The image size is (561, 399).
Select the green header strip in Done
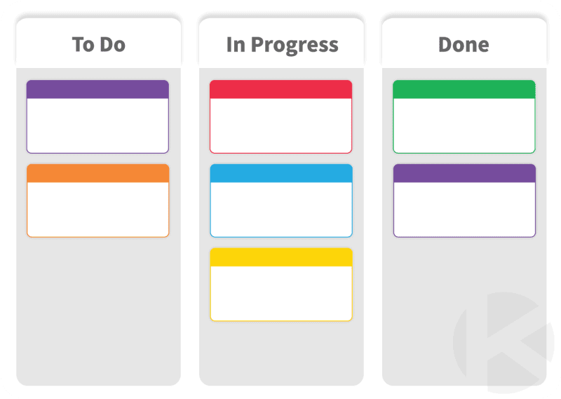pos(464,89)
